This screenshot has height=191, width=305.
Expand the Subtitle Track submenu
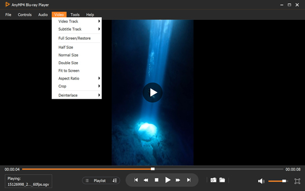click(77, 29)
